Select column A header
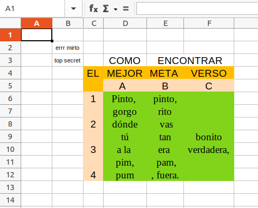Viewport: 258px width, 208px height. coord(36,23)
